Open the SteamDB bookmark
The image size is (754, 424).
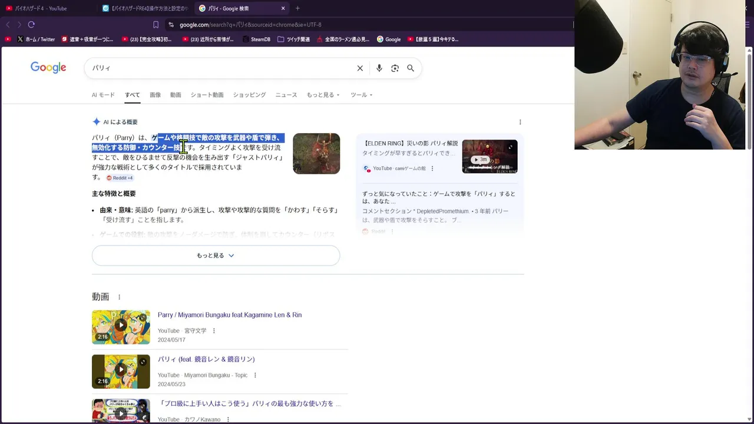[x=256, y=39]
